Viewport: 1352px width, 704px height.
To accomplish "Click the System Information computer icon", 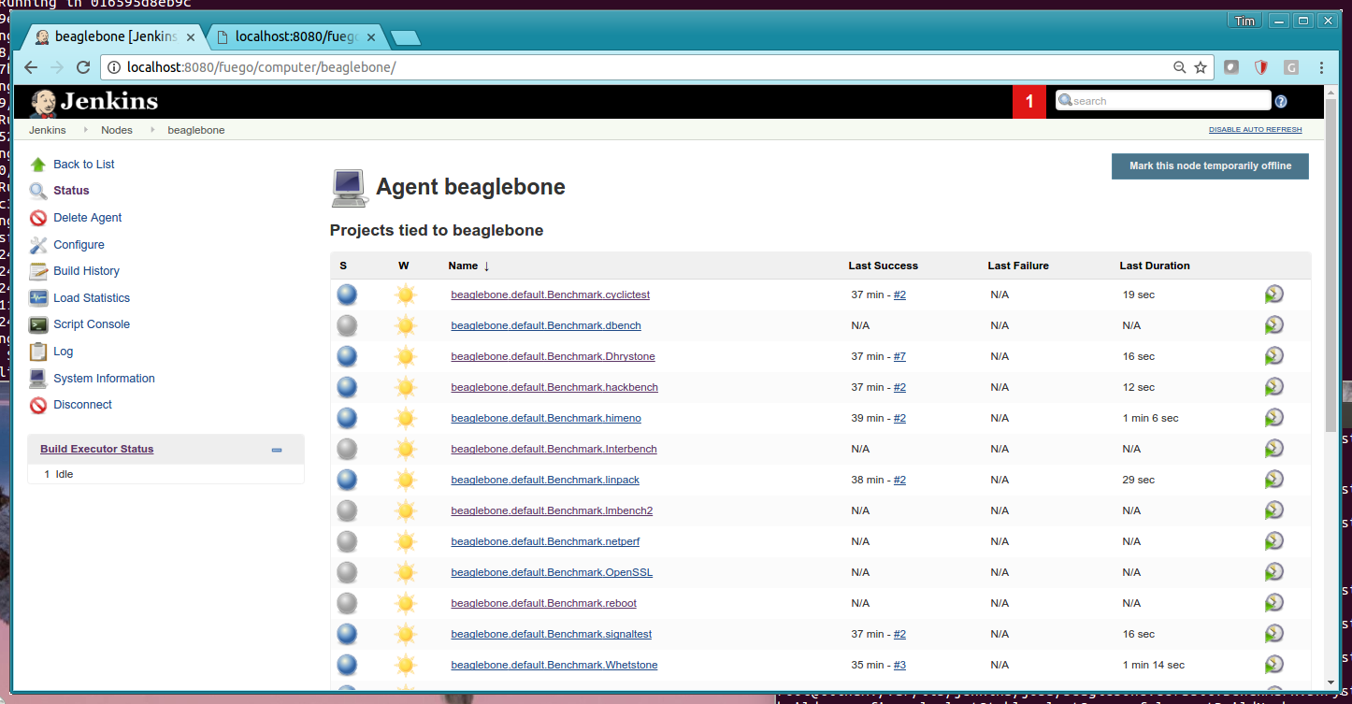I will 38,379.
